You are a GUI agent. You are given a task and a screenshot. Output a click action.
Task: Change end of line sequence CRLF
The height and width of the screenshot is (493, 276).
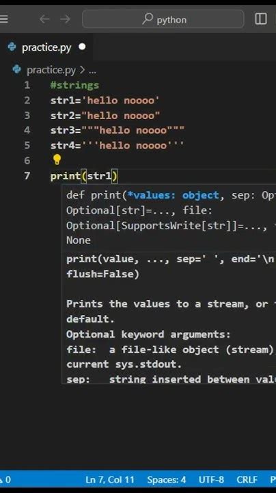pyautogui.click(x=247, y=479)
